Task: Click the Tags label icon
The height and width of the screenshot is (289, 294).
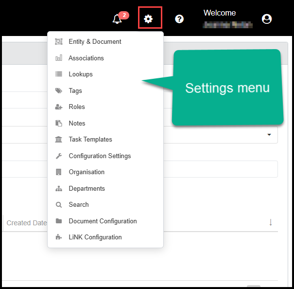Action: pos(59,91)
